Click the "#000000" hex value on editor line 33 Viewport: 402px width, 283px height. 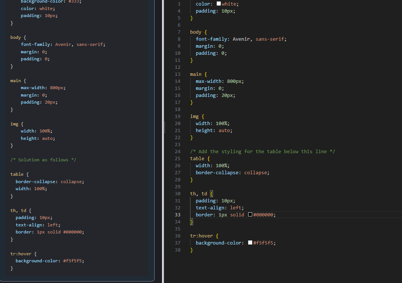[263, 215]
